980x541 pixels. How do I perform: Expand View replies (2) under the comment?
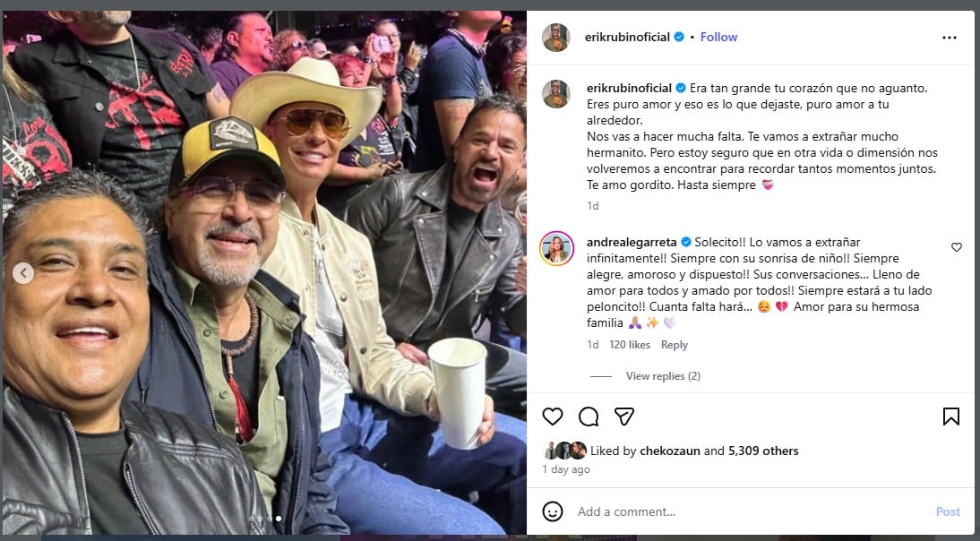click(662, 375)
